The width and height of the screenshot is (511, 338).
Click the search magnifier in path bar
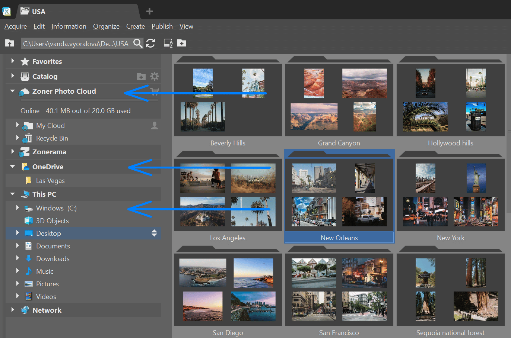tap(137, 43)
